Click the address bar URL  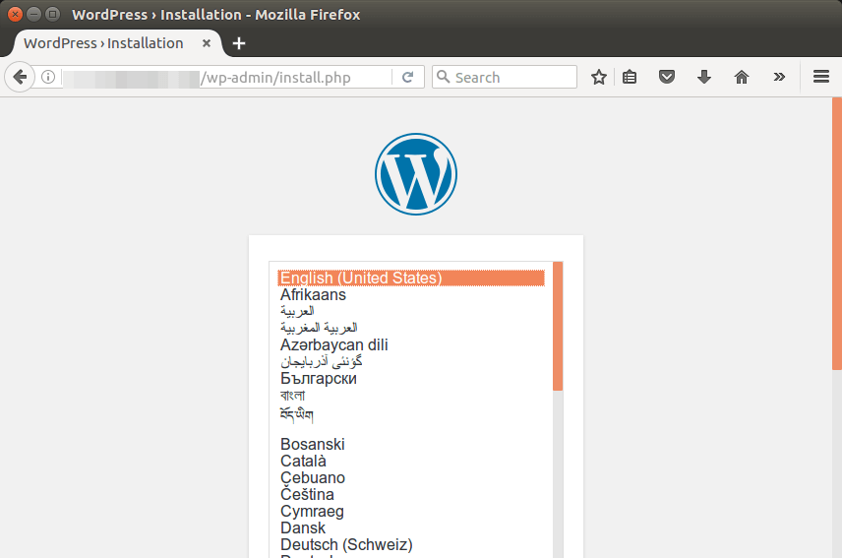(275, 77)
